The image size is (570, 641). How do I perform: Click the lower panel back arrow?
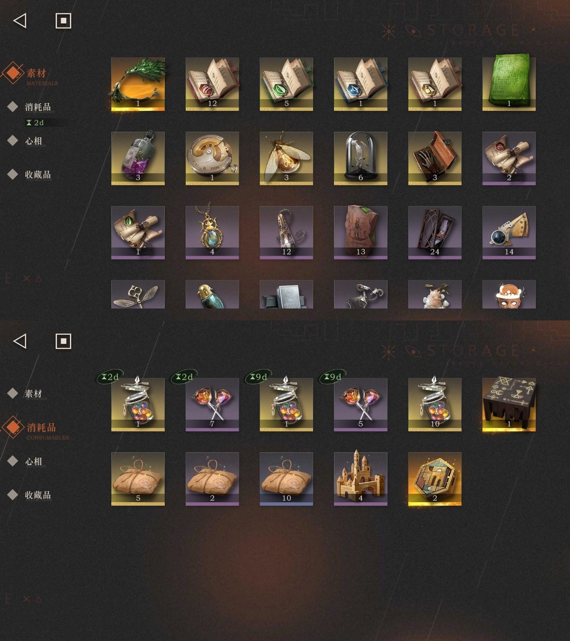click(20, 341)
